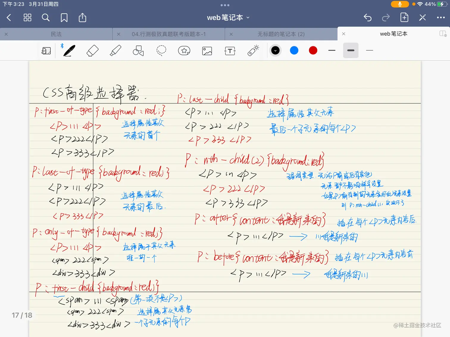Tap the Bluetooth stylus indicator
Screen dimensions: 450x337
click(x=62, y=46)
